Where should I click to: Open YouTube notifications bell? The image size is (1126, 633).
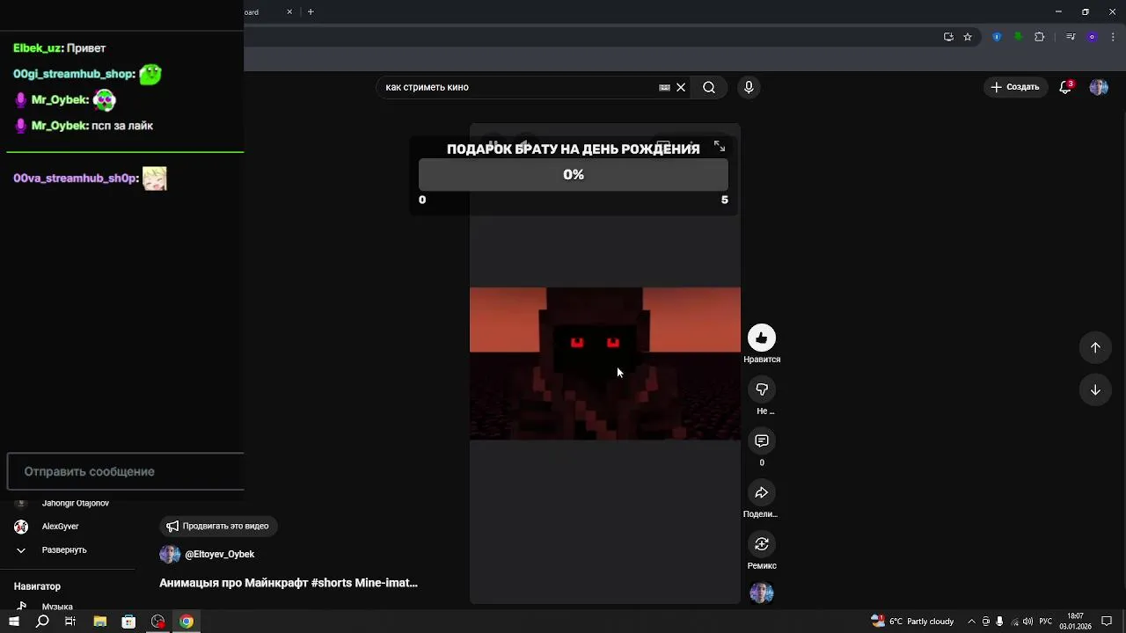(1065, 87)
